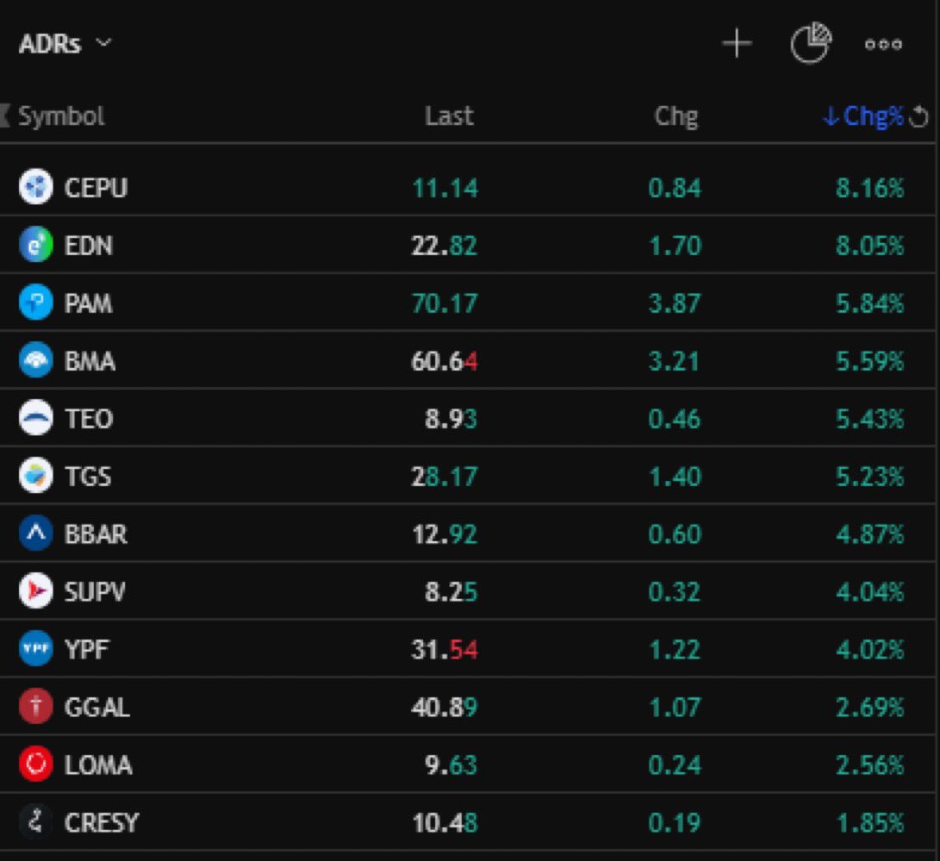Click PAM last price 70.17
This screenshot has height=861, width=940.
[x=445, y=303]
